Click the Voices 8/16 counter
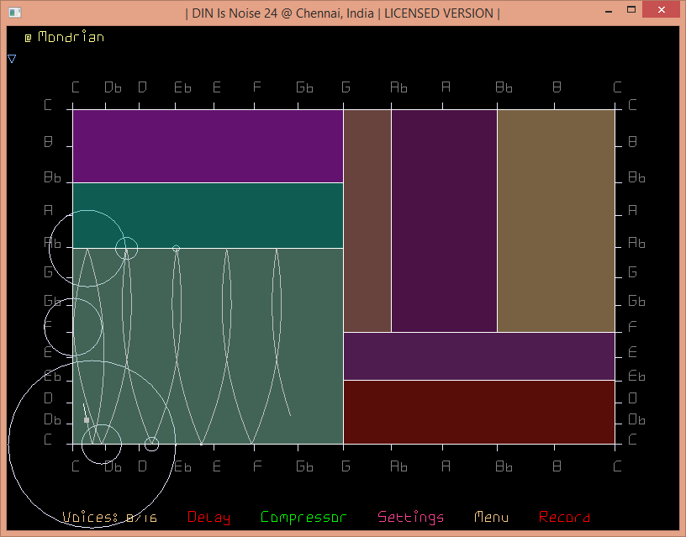This screenshot has width=686, height=537. click(109, 517)
